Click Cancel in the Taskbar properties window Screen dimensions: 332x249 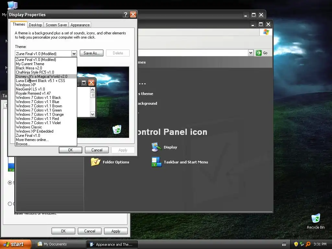point(89,231)
